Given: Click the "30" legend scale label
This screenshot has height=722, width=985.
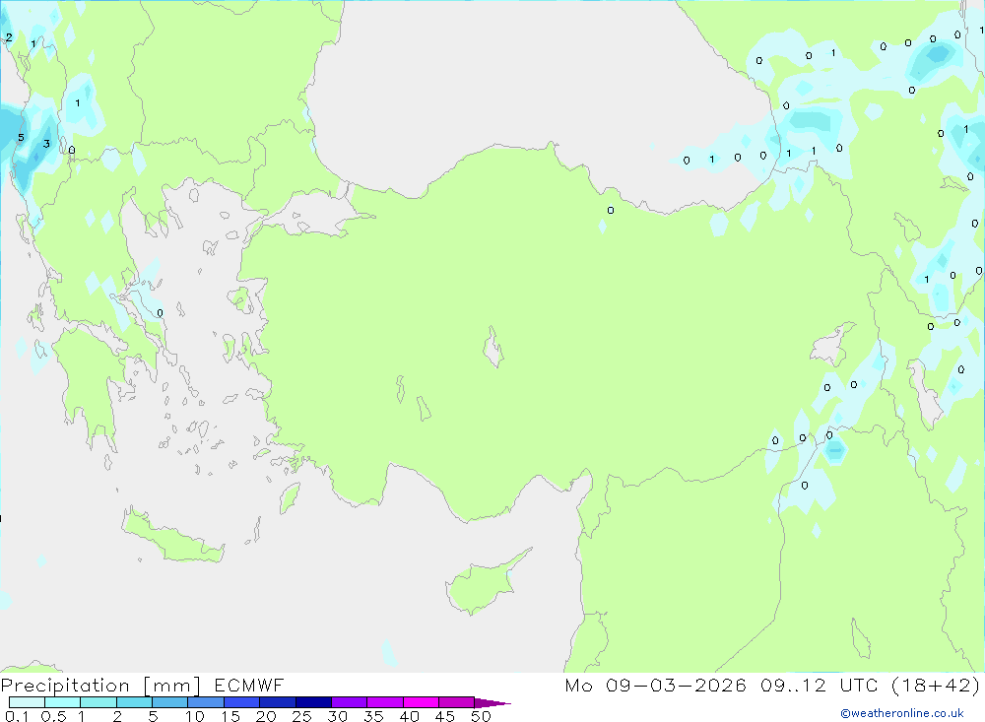Looking at the screenshot, I should 338,716.
